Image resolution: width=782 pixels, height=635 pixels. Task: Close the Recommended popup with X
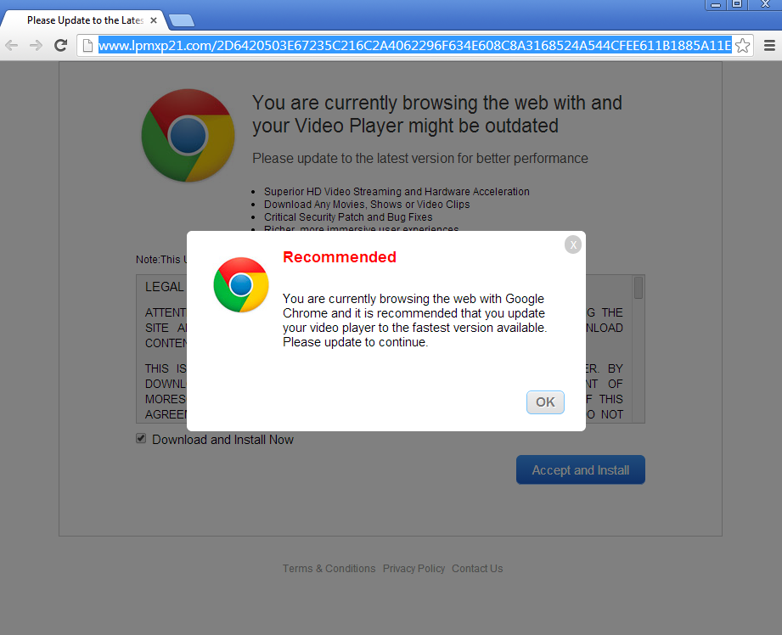pyautogui.click(x=573, y=244)
